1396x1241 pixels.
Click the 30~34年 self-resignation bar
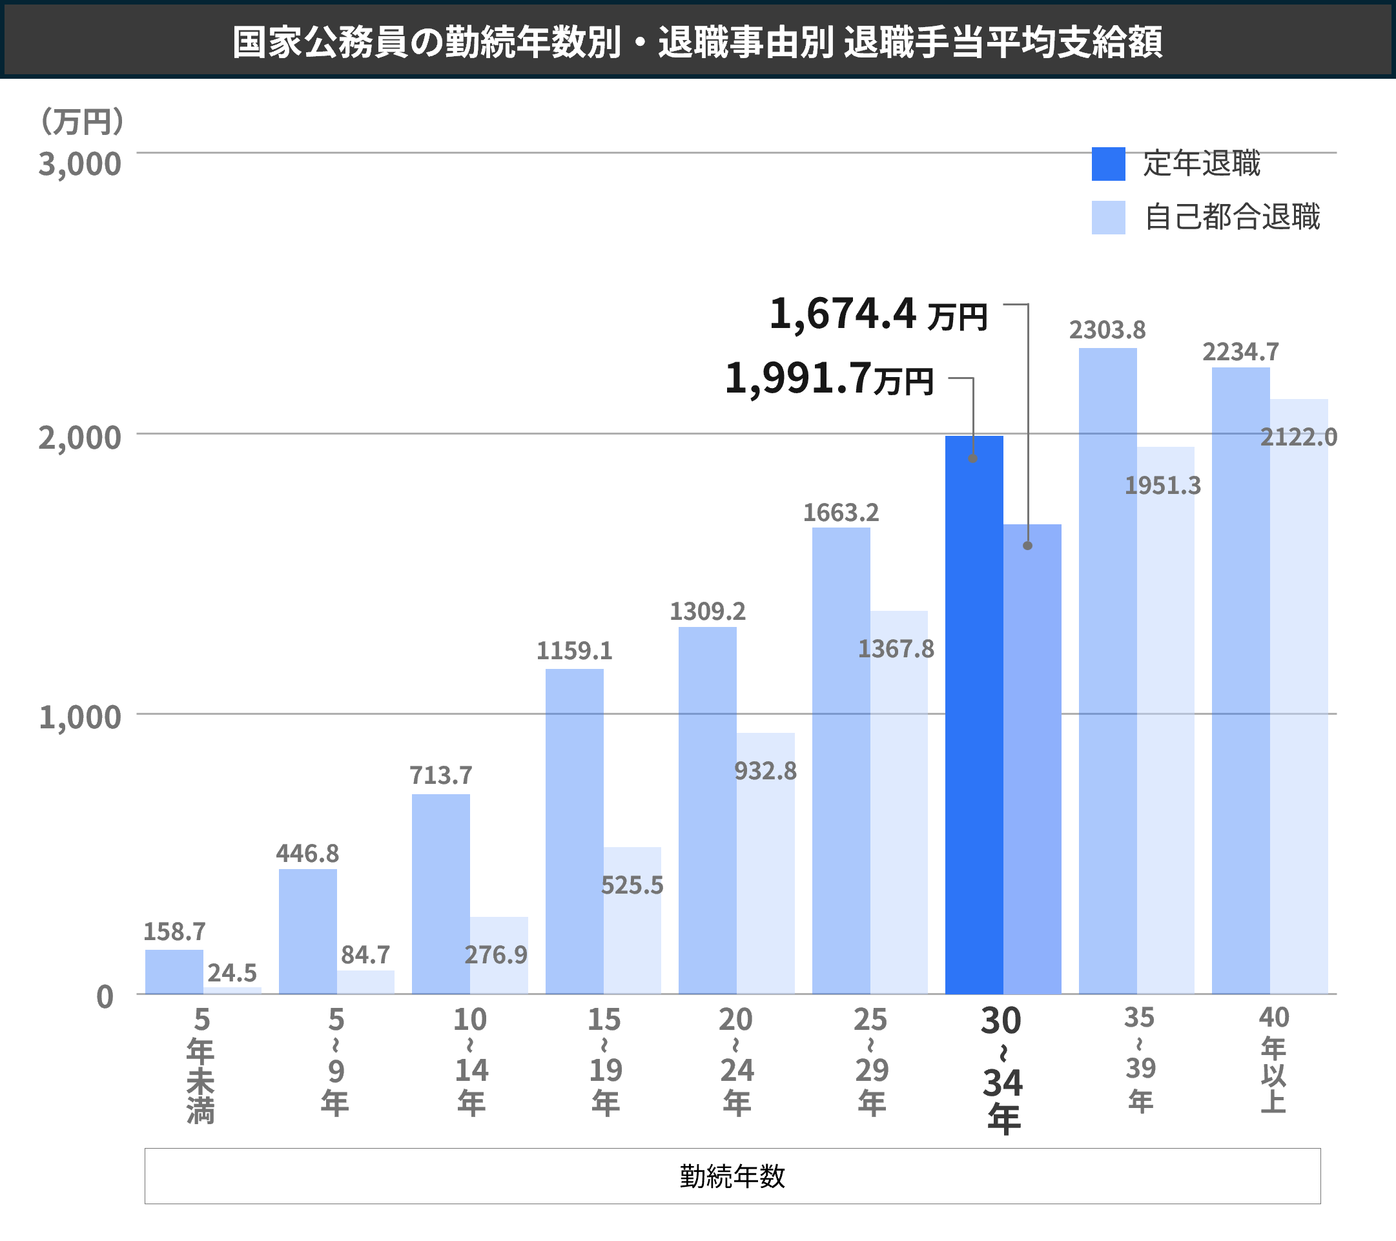1032,759
